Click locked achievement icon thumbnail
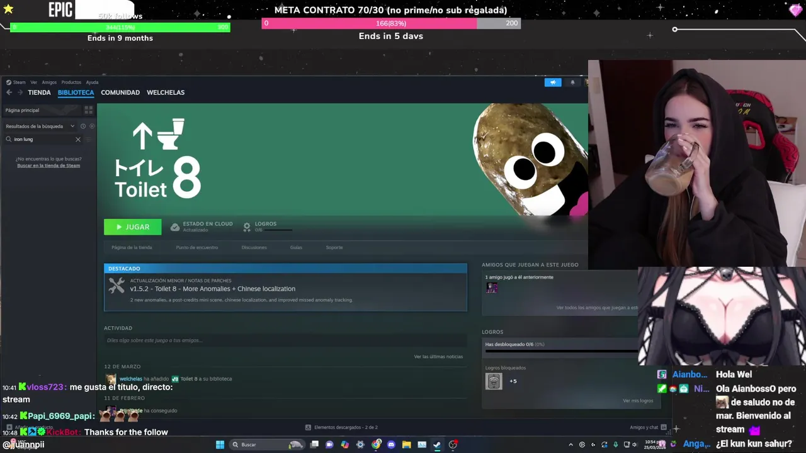This screenshot has height=453, width=806. pyautogui.click(x=494, y=381)
